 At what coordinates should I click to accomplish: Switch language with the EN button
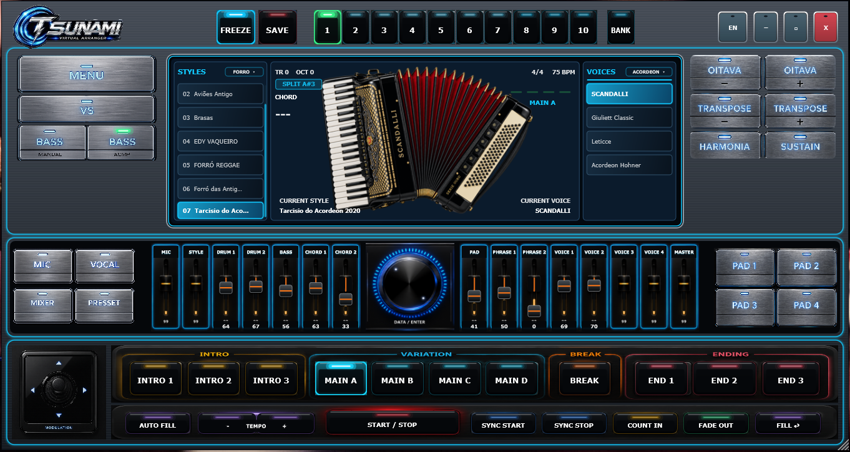[x=733, y=27]
